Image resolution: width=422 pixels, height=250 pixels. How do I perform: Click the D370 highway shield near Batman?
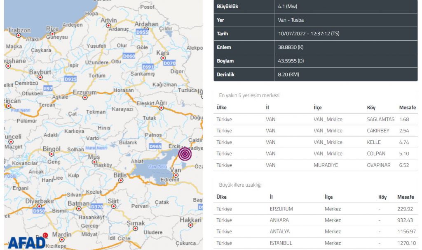[97, 206]
